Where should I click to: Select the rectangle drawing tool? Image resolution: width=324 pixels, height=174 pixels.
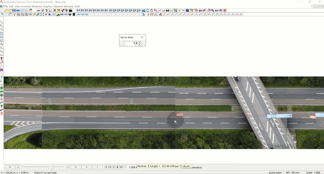pyautogui.click(x=2, y=33)
